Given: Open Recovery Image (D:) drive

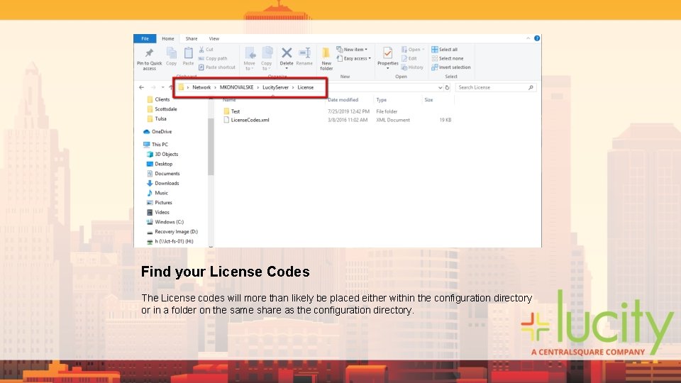Looking at the screenshot, I should (176, 232).
